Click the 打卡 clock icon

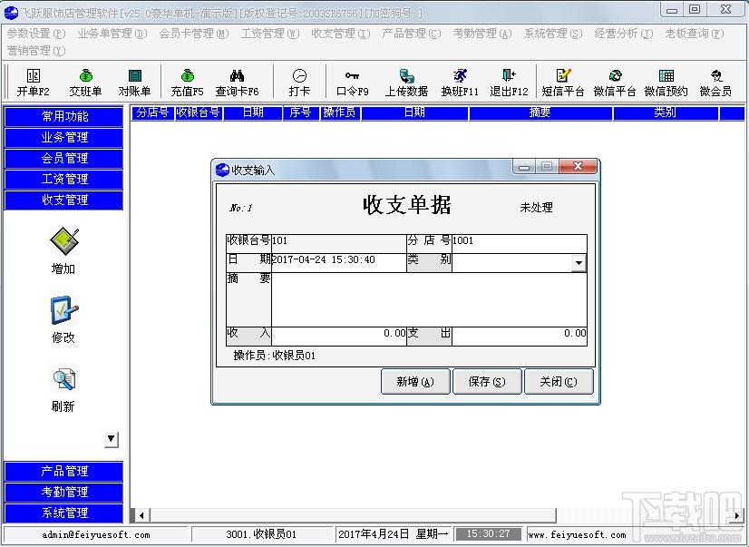pyautogui.click(x=299, y=77)
